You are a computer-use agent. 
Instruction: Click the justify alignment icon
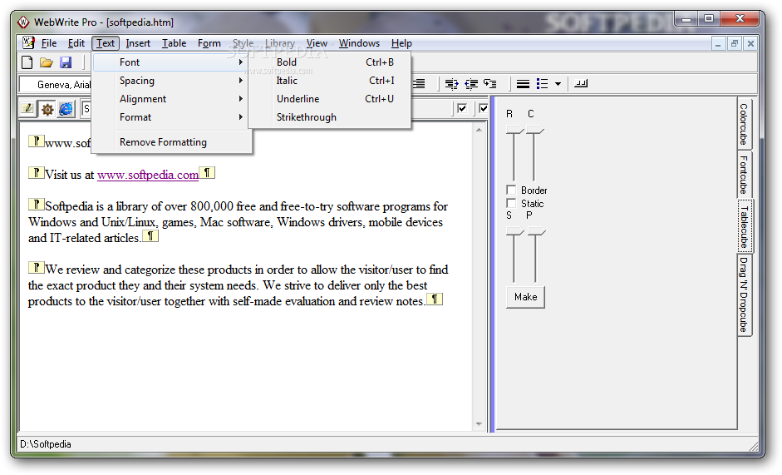[x=419, y=84]
